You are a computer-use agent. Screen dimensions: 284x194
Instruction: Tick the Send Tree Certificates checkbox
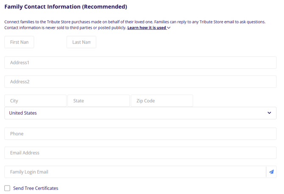coord(7,188)
